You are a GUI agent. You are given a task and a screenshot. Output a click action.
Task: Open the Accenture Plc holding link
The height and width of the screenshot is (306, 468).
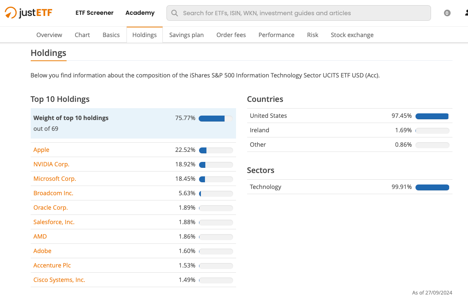(x=52, y=265)
